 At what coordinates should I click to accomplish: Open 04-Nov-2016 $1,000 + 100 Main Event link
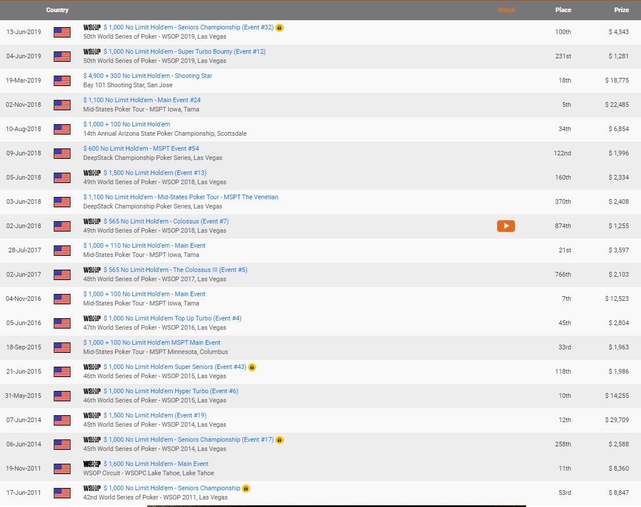[x=144, y=294]
